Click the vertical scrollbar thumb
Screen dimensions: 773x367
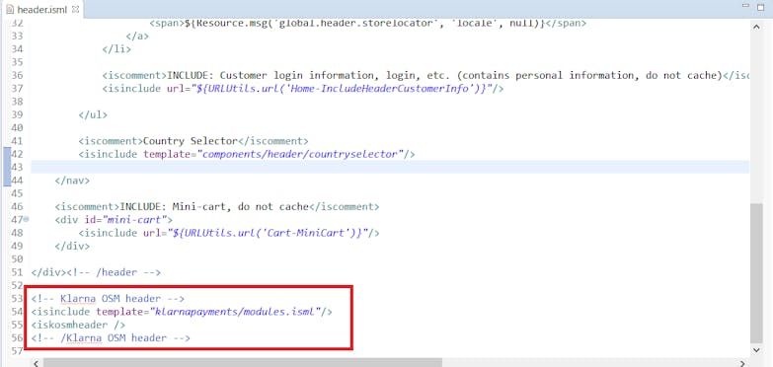coord(757,273)
